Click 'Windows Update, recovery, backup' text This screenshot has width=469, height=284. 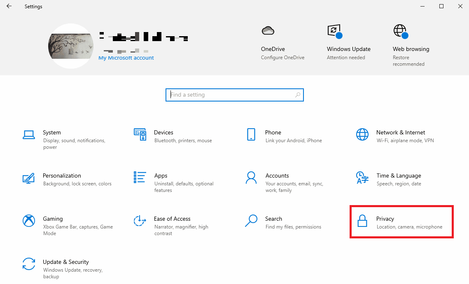pyautogui.click(x=73, y=273)
